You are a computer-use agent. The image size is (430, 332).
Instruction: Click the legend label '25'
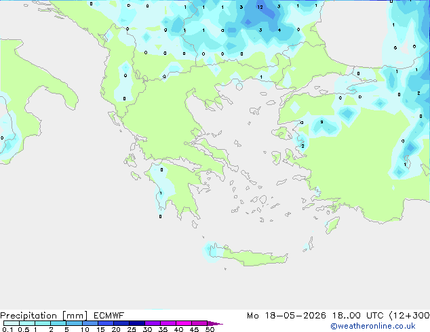tap(132, 329)
